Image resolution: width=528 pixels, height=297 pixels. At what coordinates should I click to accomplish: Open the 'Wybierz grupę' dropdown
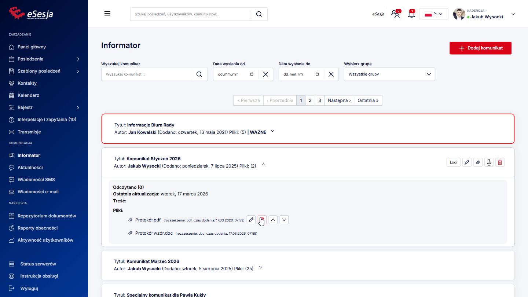coord(389,74)
